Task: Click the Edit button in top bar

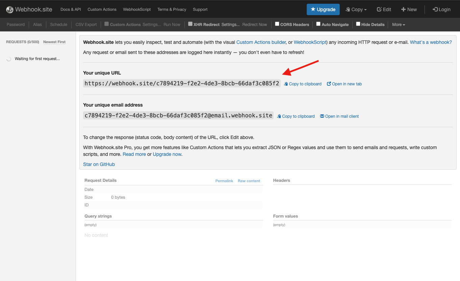Action: (x=384, y=9)
